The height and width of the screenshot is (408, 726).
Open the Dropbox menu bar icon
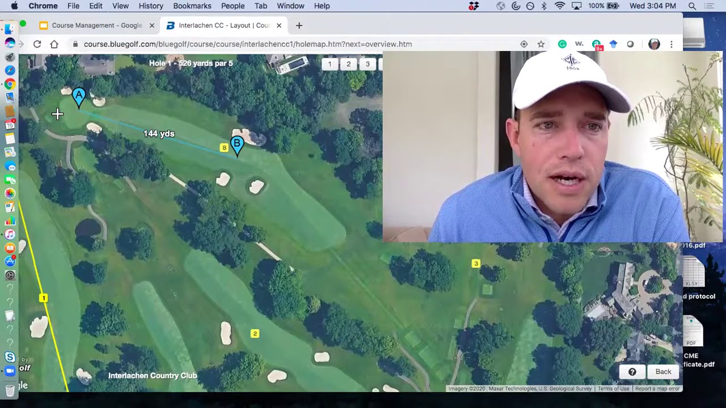[x=474, y=6]
